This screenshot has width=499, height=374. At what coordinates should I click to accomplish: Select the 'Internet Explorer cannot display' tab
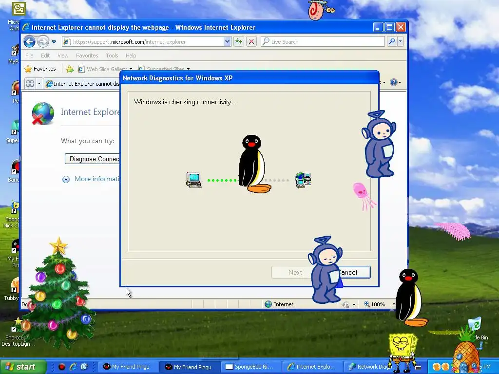83,84
